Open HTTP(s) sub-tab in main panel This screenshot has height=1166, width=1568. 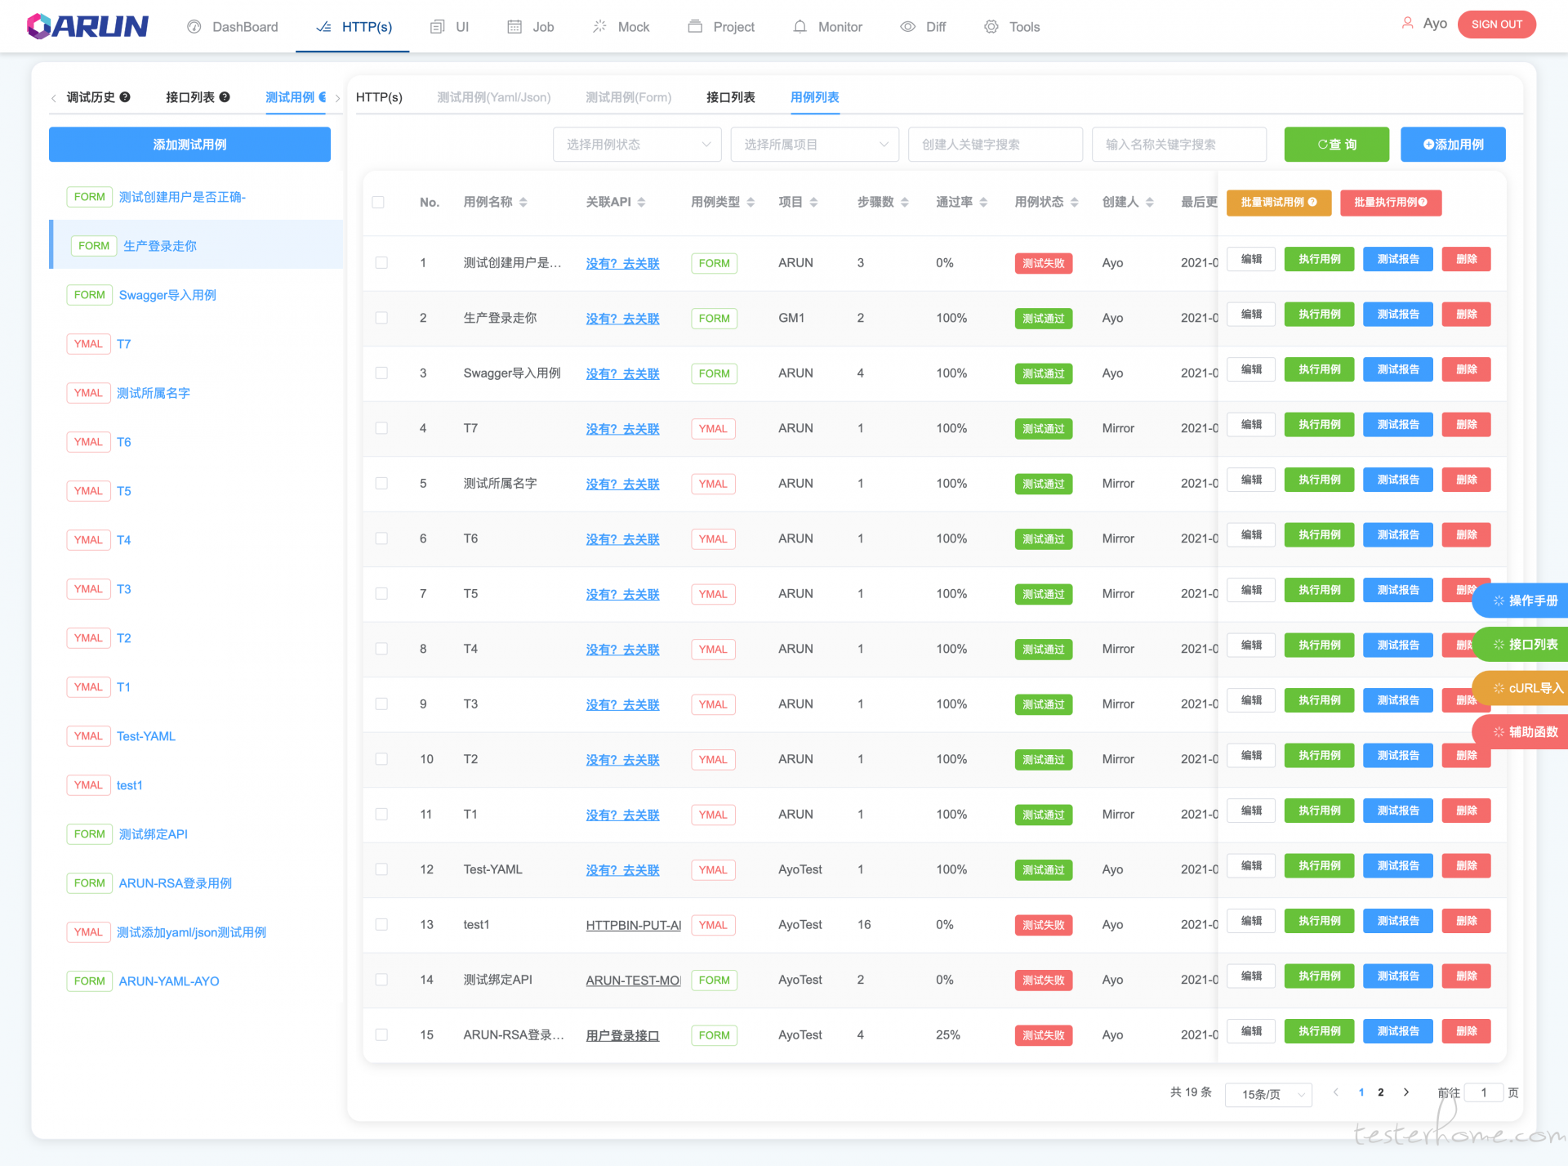coord(379,97)
